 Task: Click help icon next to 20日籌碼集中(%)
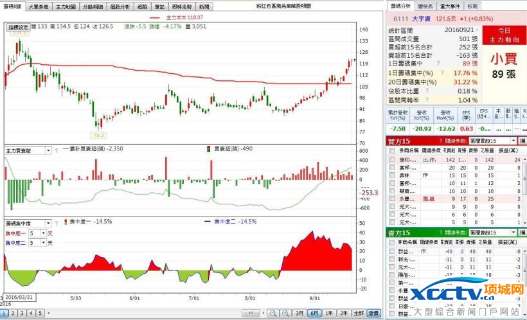443,82
